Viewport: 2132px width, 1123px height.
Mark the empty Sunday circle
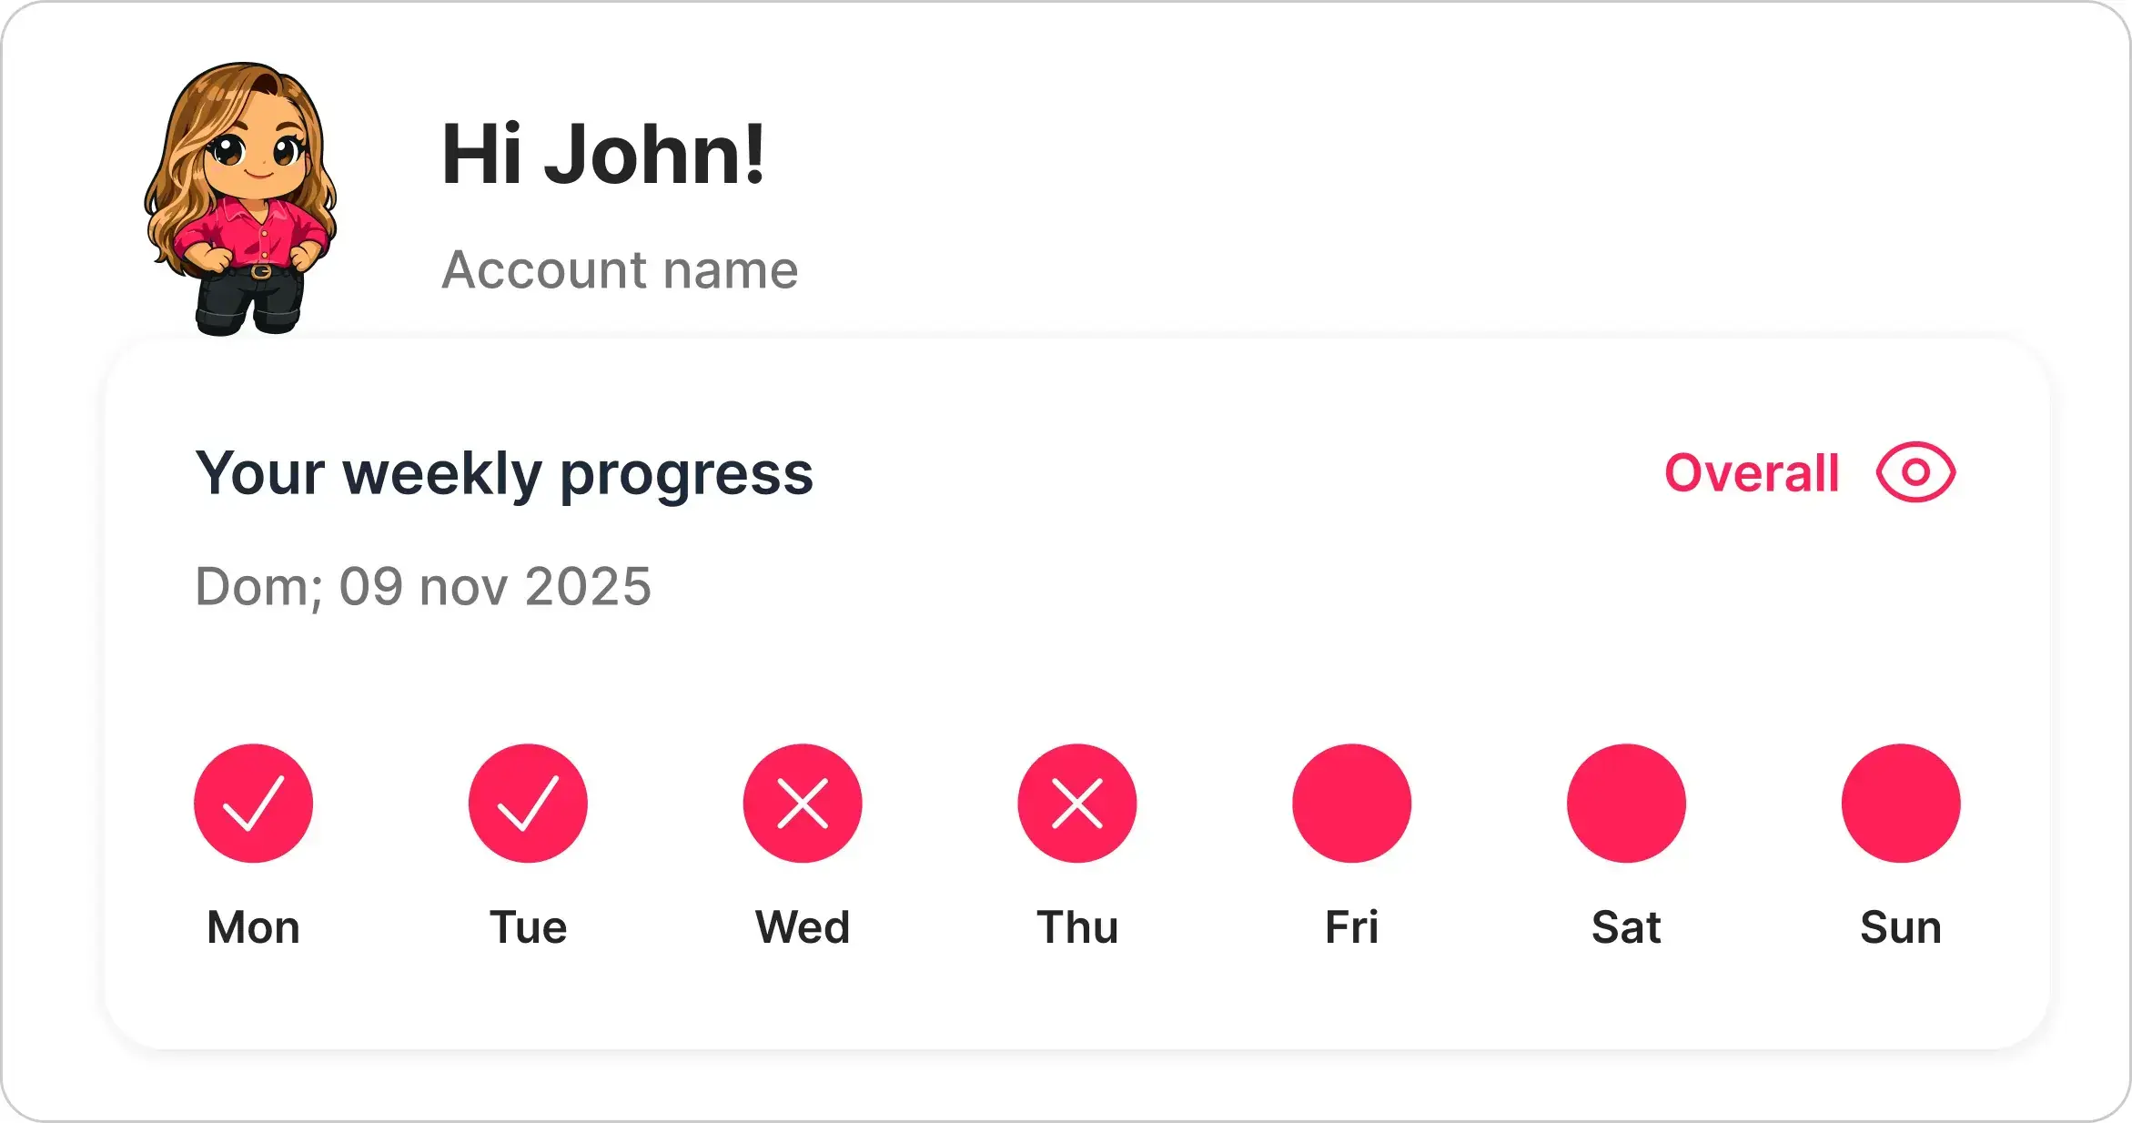tap(1901, 803)
